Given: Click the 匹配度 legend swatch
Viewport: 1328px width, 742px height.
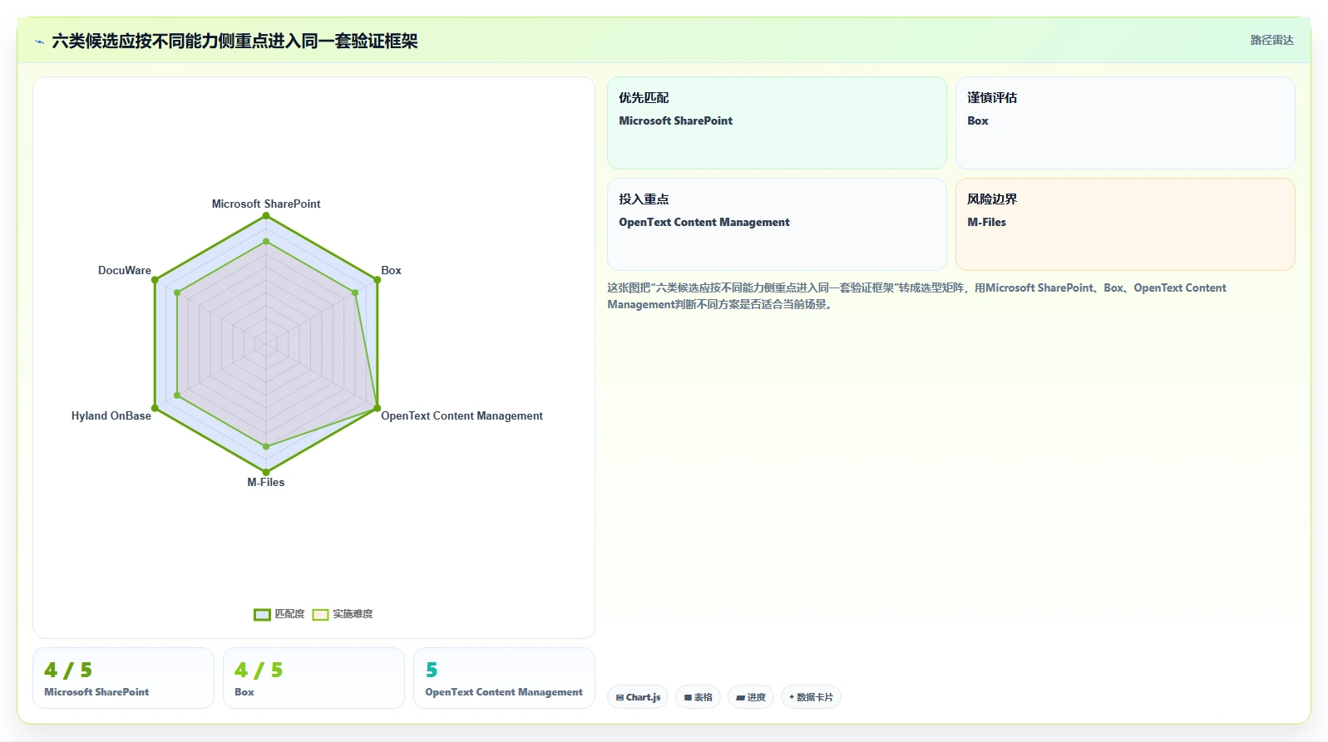Looking at the screenshot, I should 262,615.
